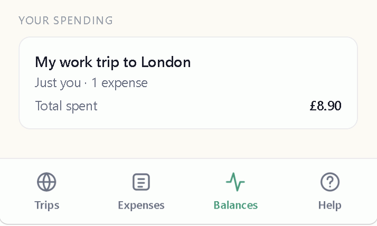Click the Total spent label

[x=66, y=106]
